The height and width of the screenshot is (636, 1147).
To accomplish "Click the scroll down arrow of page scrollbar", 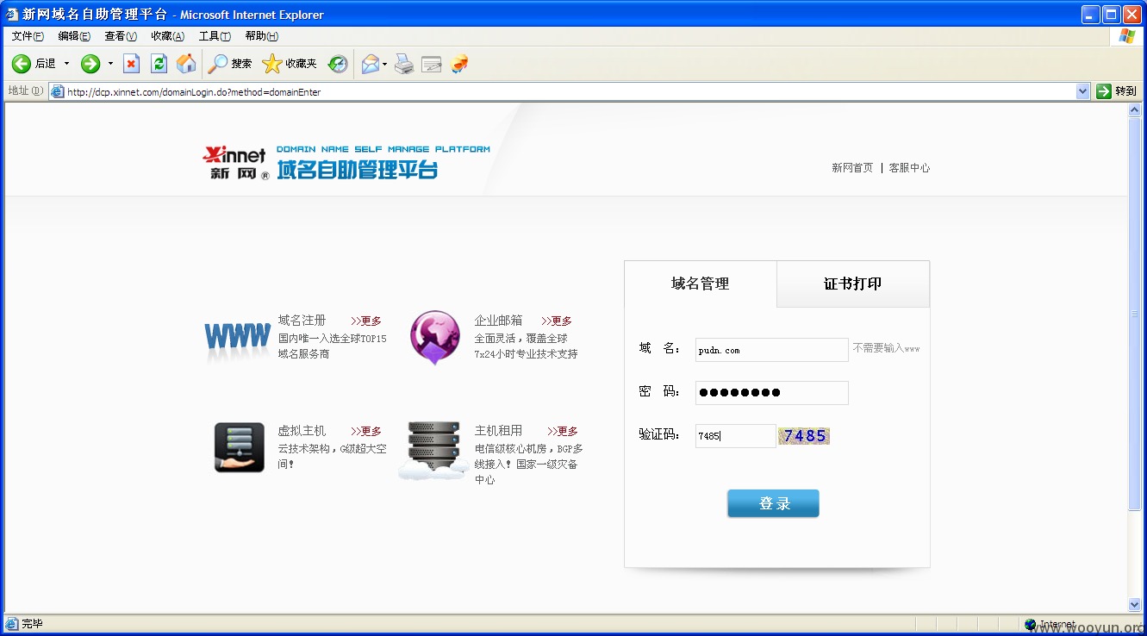I will point(1134,605).
